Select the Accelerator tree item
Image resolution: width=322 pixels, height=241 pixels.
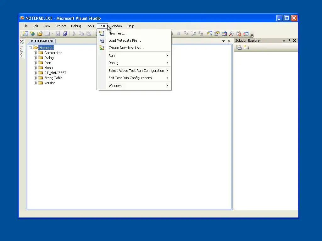tap(53, 53)
